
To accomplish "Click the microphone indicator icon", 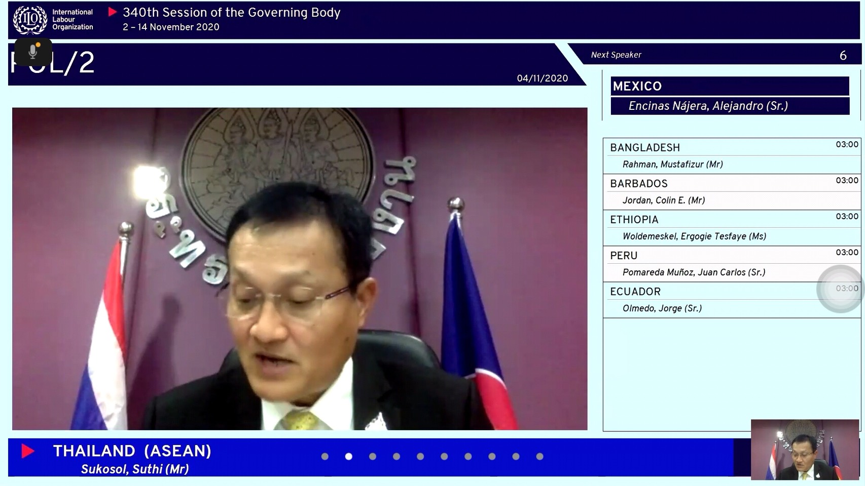I will click(x=33, y=52).
